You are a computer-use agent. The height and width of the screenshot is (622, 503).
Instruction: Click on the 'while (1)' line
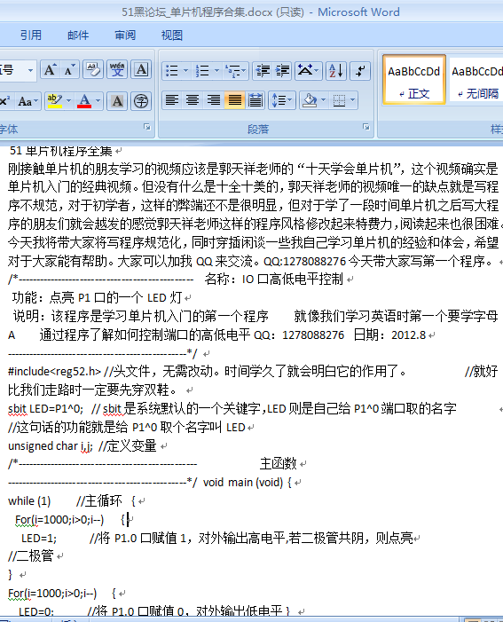point(29,501)
